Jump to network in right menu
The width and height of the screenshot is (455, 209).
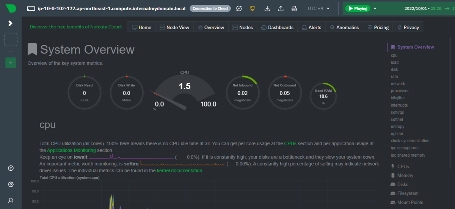[398, 84]
